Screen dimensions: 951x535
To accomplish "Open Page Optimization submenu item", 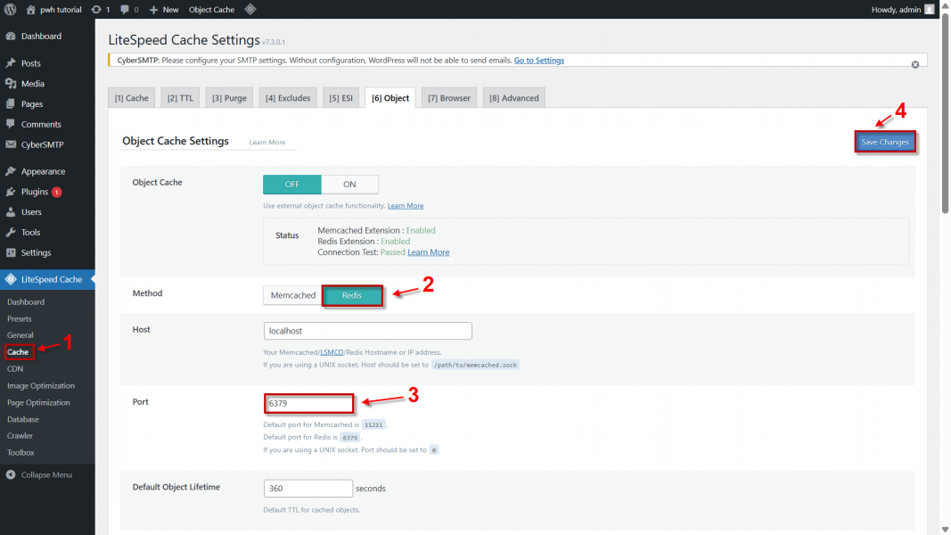I will [38, 402].
